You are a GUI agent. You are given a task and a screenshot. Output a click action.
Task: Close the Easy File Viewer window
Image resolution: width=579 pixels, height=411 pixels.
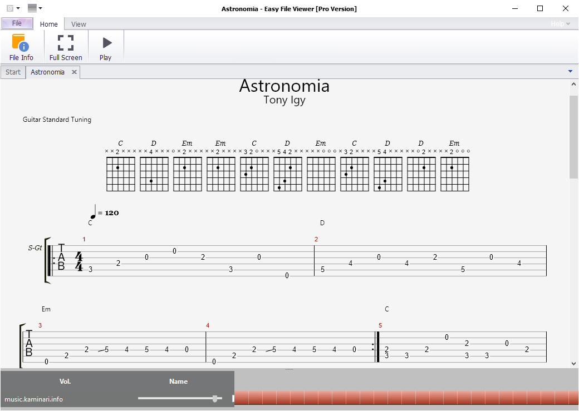565,8
